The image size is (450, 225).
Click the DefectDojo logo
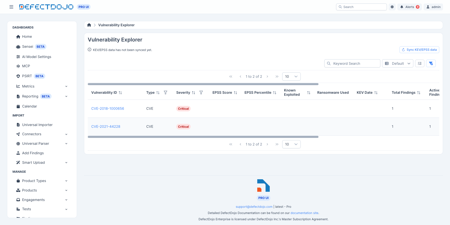point(46,7)
